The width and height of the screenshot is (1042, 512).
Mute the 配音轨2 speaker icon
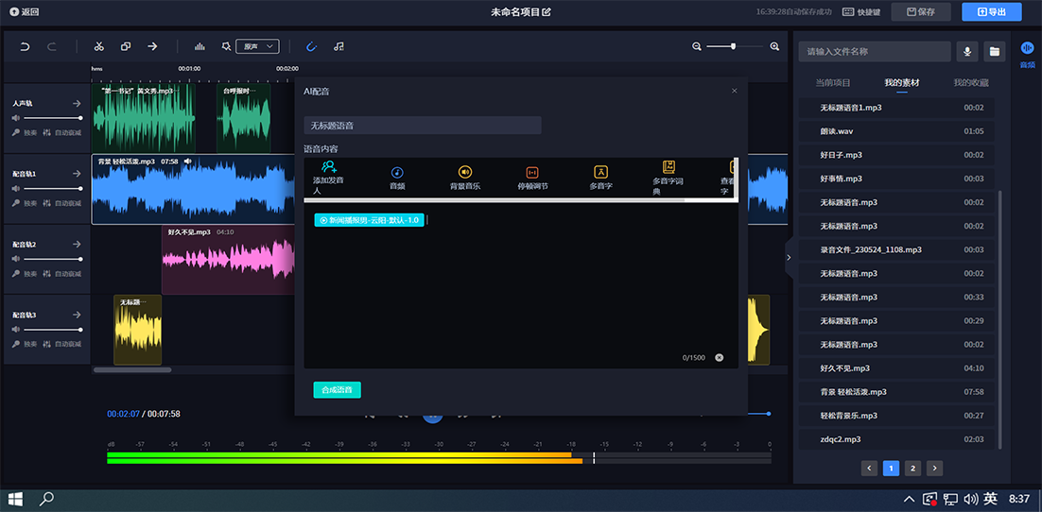pyautogui.click(x=16, y=259)
